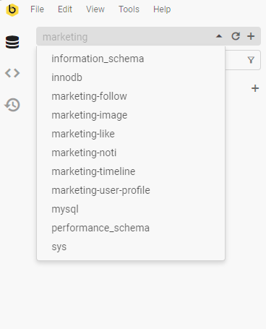Click the Beekeeper Studio logo icon

(x=12, y=9)
